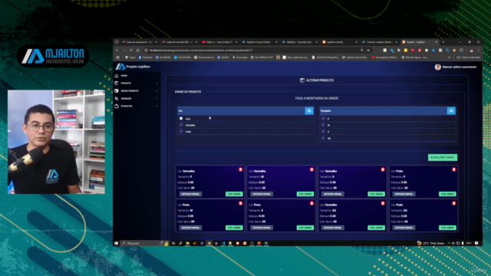This screenshot has height=276, width=491.
Task: Delete the Vermelho size GG variation card
Action: click(383, 203)
